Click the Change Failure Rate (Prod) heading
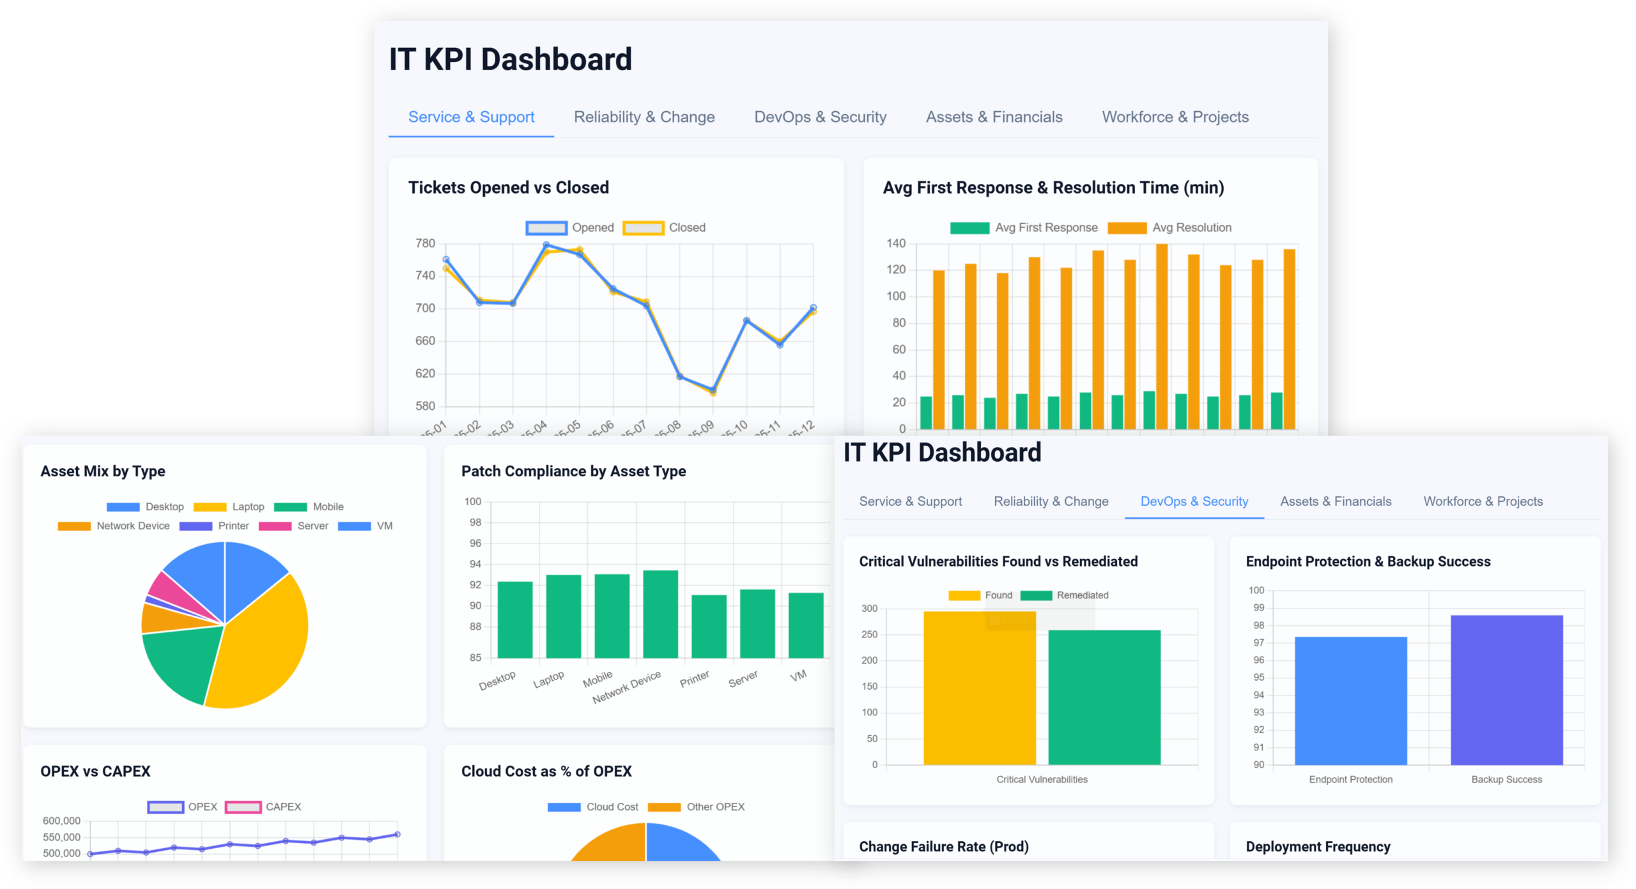 click(x=943, y=846)
